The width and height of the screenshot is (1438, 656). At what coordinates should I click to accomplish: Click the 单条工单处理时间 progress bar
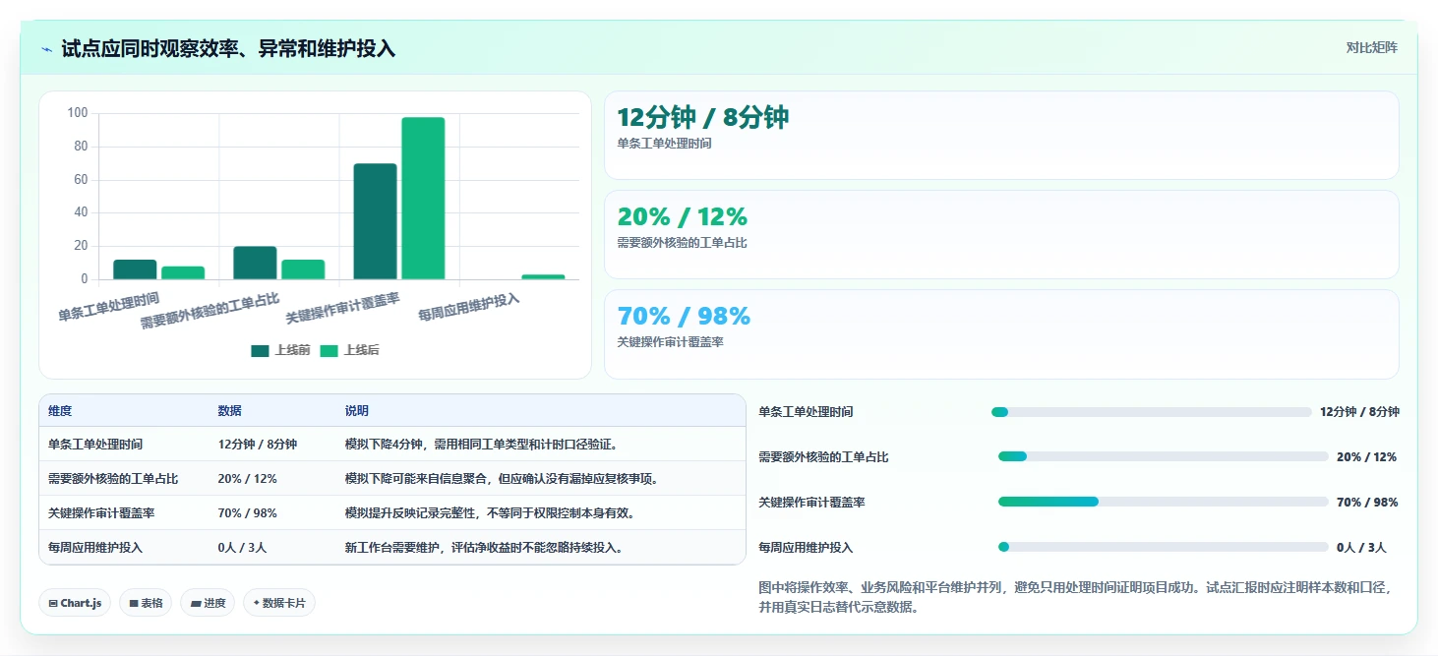pyautogui.click(x=1152, y=412)
